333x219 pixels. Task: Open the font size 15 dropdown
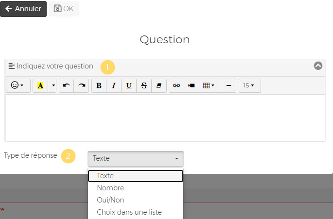pos(249,85)
